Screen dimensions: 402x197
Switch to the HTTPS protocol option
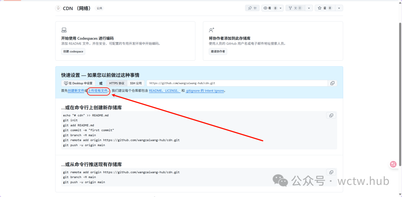pos(117,83)
